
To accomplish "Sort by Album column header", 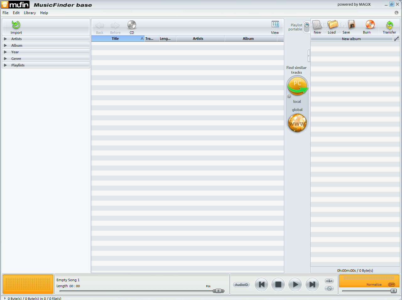I will pos(251,39).
